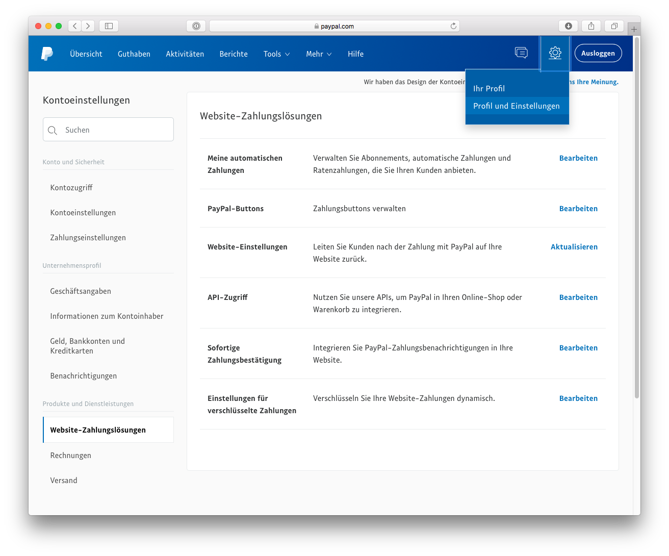Open a new tab with the plus button

[x=634, y=29]
